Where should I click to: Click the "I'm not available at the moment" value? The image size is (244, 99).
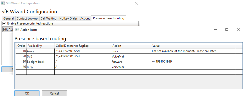tap(193, 51)
